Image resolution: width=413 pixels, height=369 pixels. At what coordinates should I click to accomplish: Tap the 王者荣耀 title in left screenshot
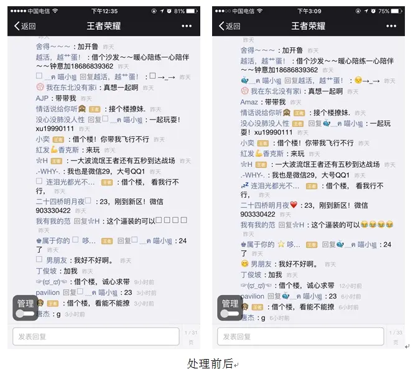pyautogui.click(x=104, y=26)
